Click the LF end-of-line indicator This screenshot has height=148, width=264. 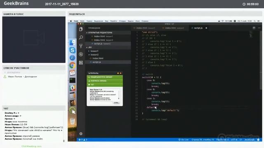click(240, 140)
